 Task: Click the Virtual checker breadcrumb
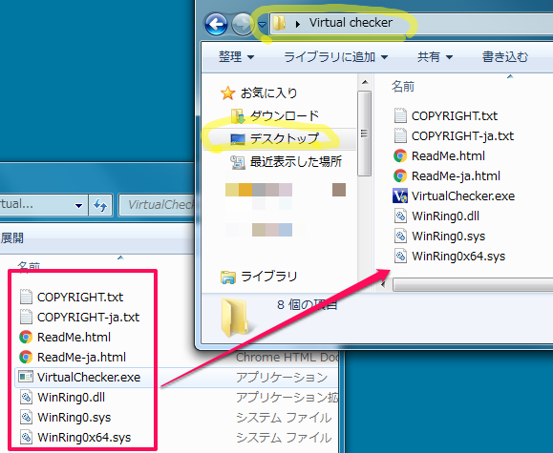click(351, 23)
